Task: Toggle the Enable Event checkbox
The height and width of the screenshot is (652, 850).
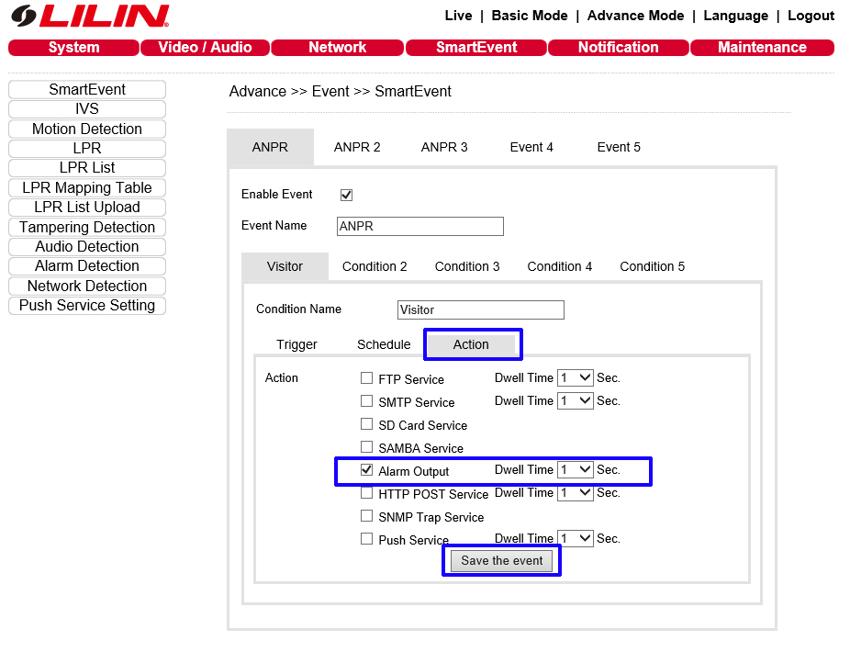Action: coord(346,195)
